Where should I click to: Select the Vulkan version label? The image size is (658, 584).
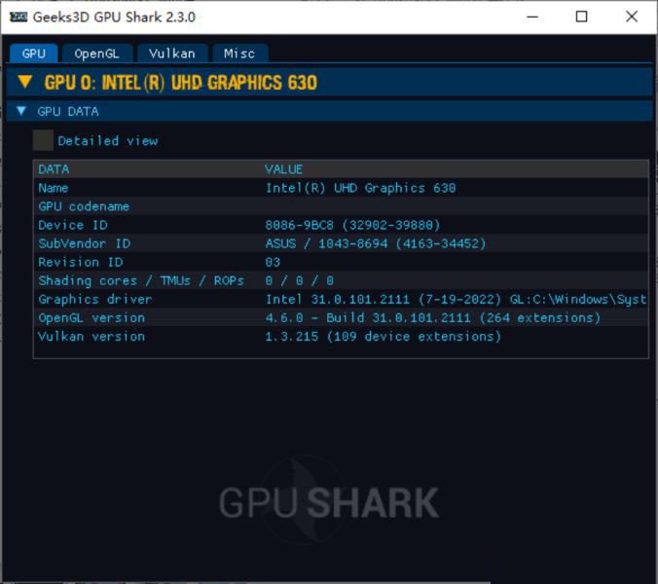[91, 337]
